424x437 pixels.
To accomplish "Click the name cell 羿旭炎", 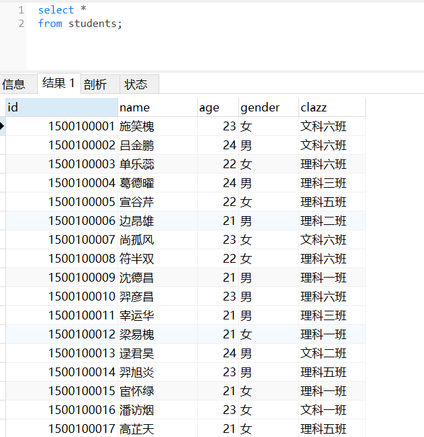I will (x=158, y=372).
